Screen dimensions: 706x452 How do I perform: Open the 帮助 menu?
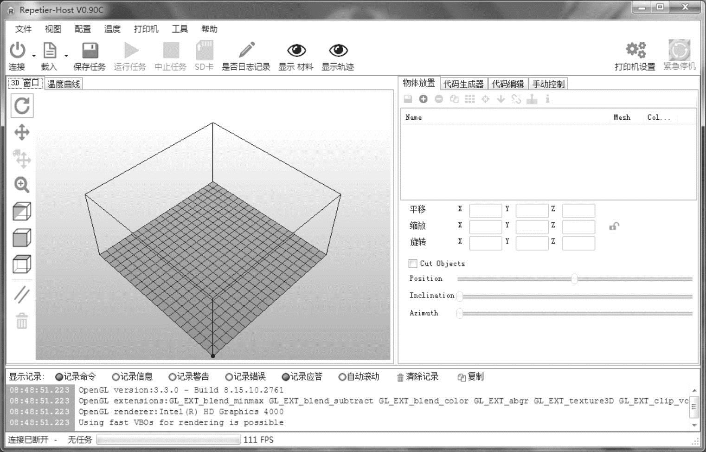coord(209,29)
